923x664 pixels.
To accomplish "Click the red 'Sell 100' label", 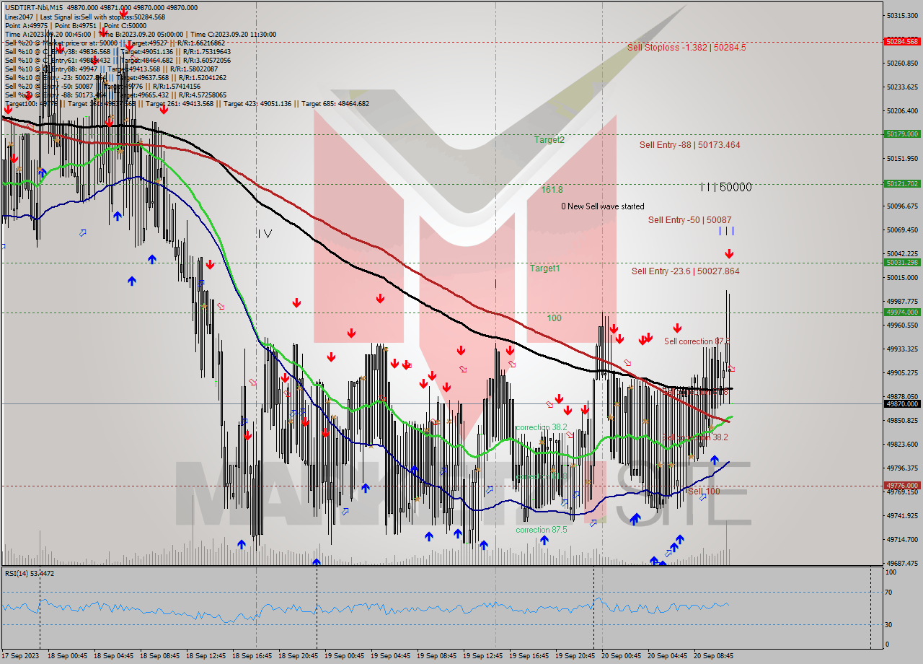I will [x=704, y=492].
